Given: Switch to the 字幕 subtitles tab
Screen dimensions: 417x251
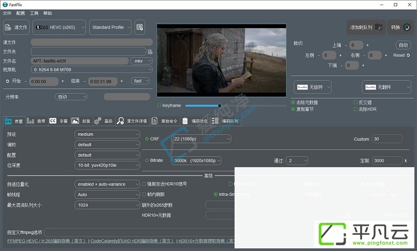Looking at the screenshot, I should pos(59,121).
